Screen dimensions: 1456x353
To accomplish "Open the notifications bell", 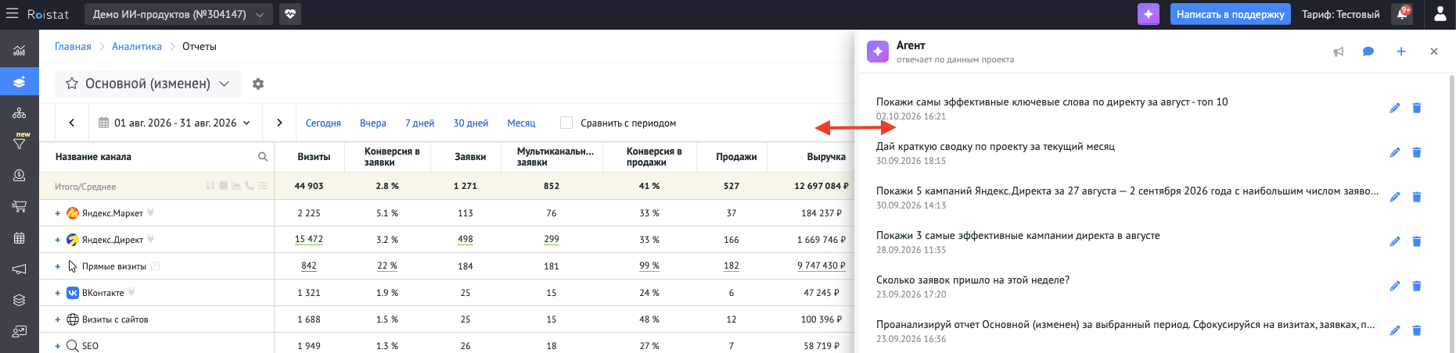I will click(x=1401, y=14).
